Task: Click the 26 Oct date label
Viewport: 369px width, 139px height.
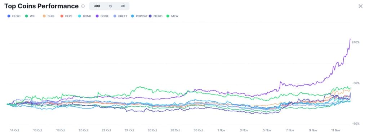Action: point(152,130)
